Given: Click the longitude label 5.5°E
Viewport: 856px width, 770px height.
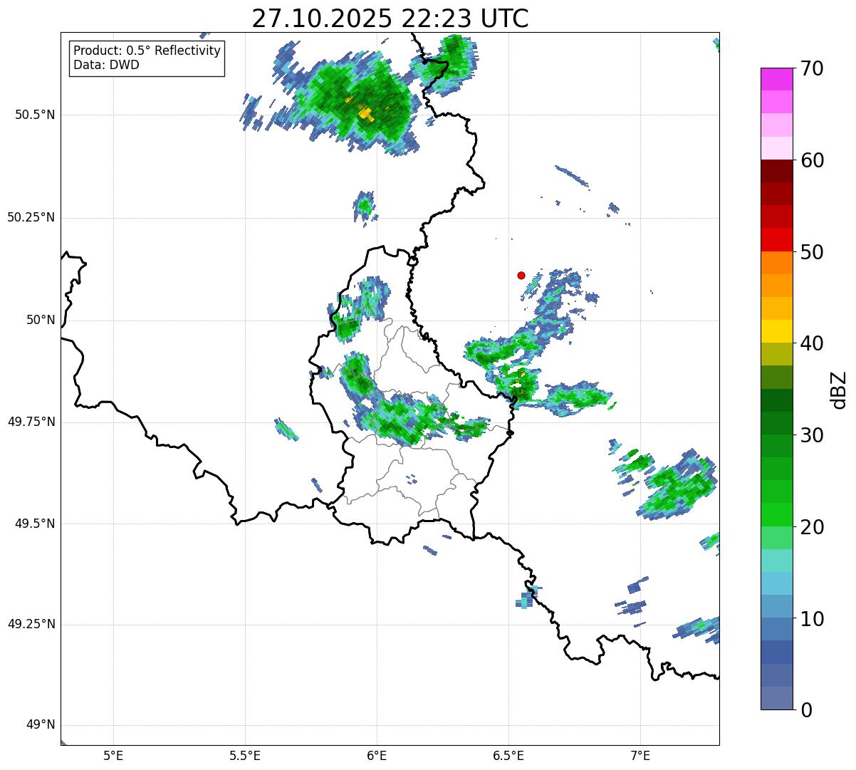Looking at the screenshot, I should point(245,756).
